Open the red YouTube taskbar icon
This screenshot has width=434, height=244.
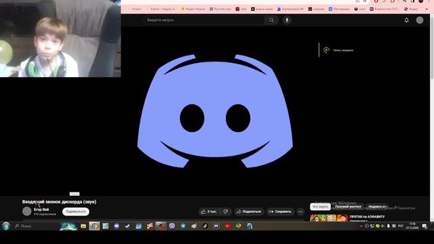point(227,226)
